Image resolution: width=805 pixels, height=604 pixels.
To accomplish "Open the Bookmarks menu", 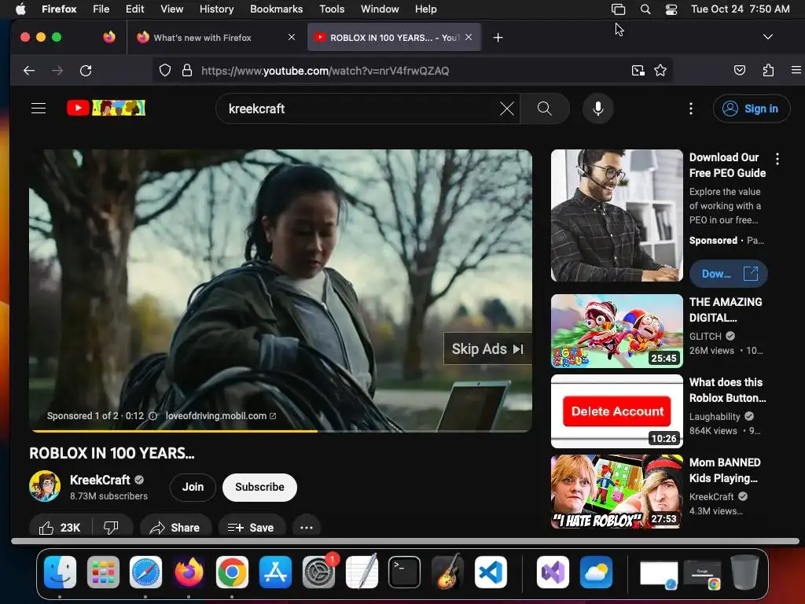I will tap(276, 9).
